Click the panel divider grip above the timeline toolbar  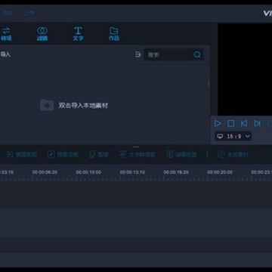(136, 147)
